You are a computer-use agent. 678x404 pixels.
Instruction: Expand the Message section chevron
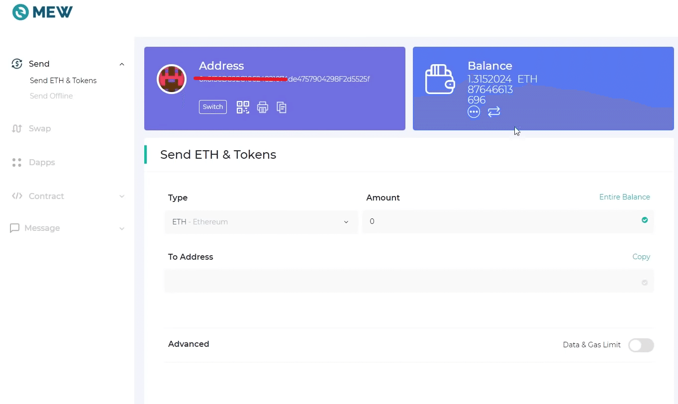point(122,228)
